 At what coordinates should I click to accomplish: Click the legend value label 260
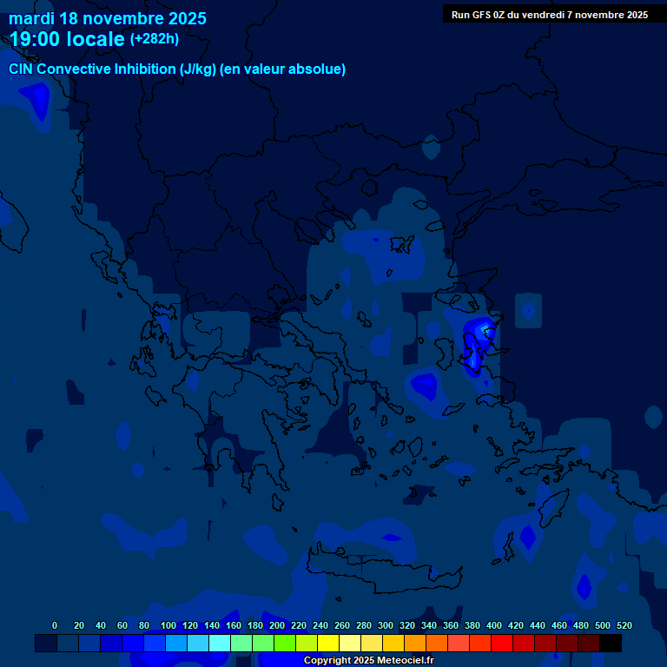coord(341,625)
